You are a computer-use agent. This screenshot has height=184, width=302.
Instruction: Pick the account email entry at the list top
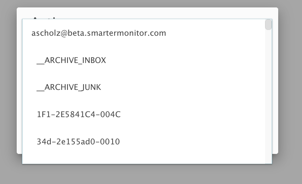tap(99, 33)
